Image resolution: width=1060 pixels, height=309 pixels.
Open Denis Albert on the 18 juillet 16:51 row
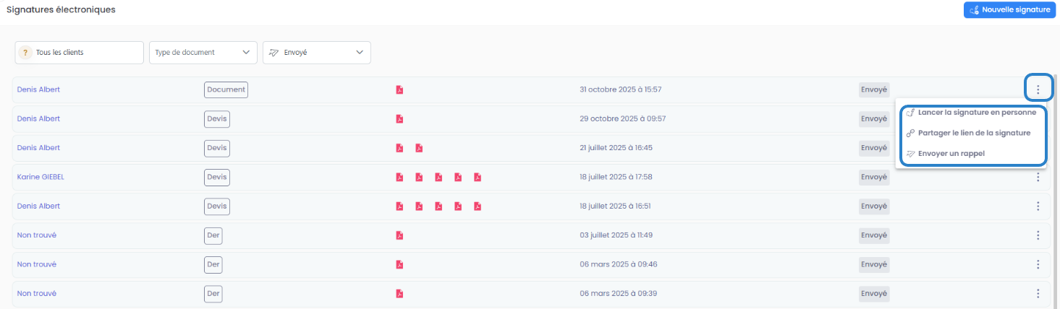pyautogui.click(x=38, y=206)
